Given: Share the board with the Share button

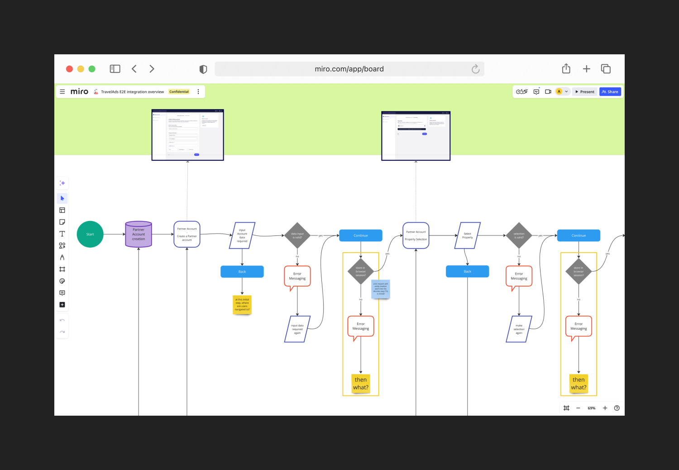Looking at the screenshot, I should click(610, 91).
